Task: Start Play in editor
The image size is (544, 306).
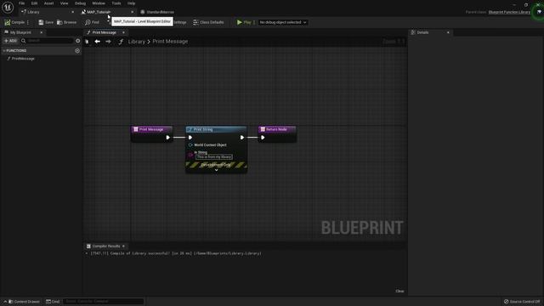Action: click(244, 22)
